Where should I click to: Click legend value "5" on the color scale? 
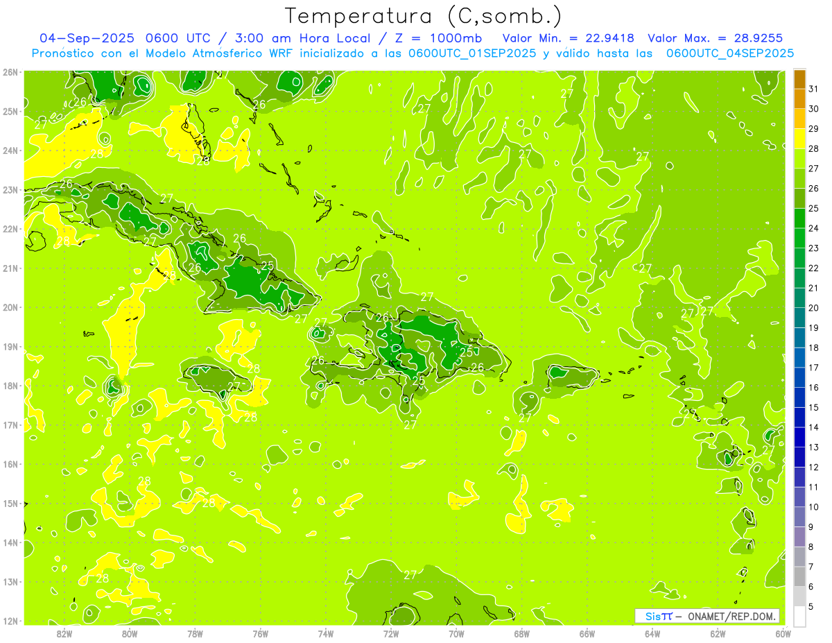pos(811,606)
